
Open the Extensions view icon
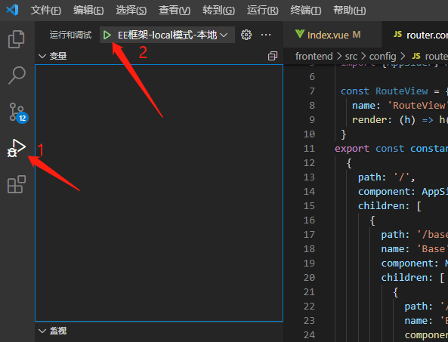click(17, 184)
